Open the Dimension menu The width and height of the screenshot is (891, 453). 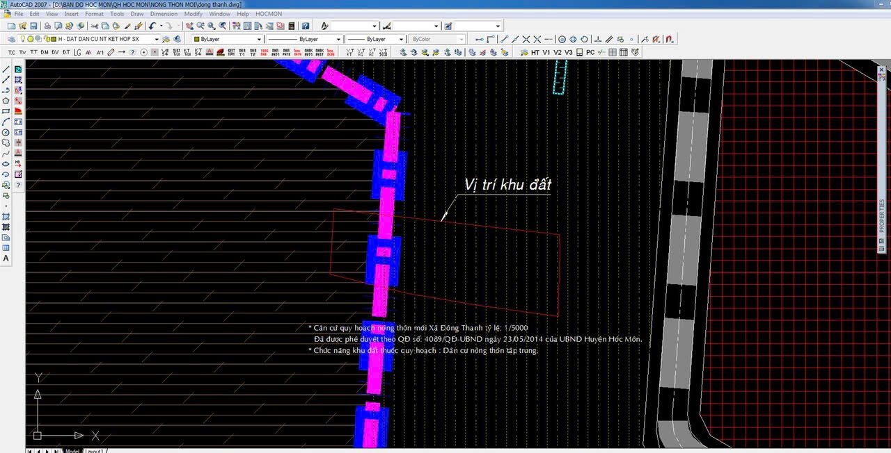coord(164,14)
